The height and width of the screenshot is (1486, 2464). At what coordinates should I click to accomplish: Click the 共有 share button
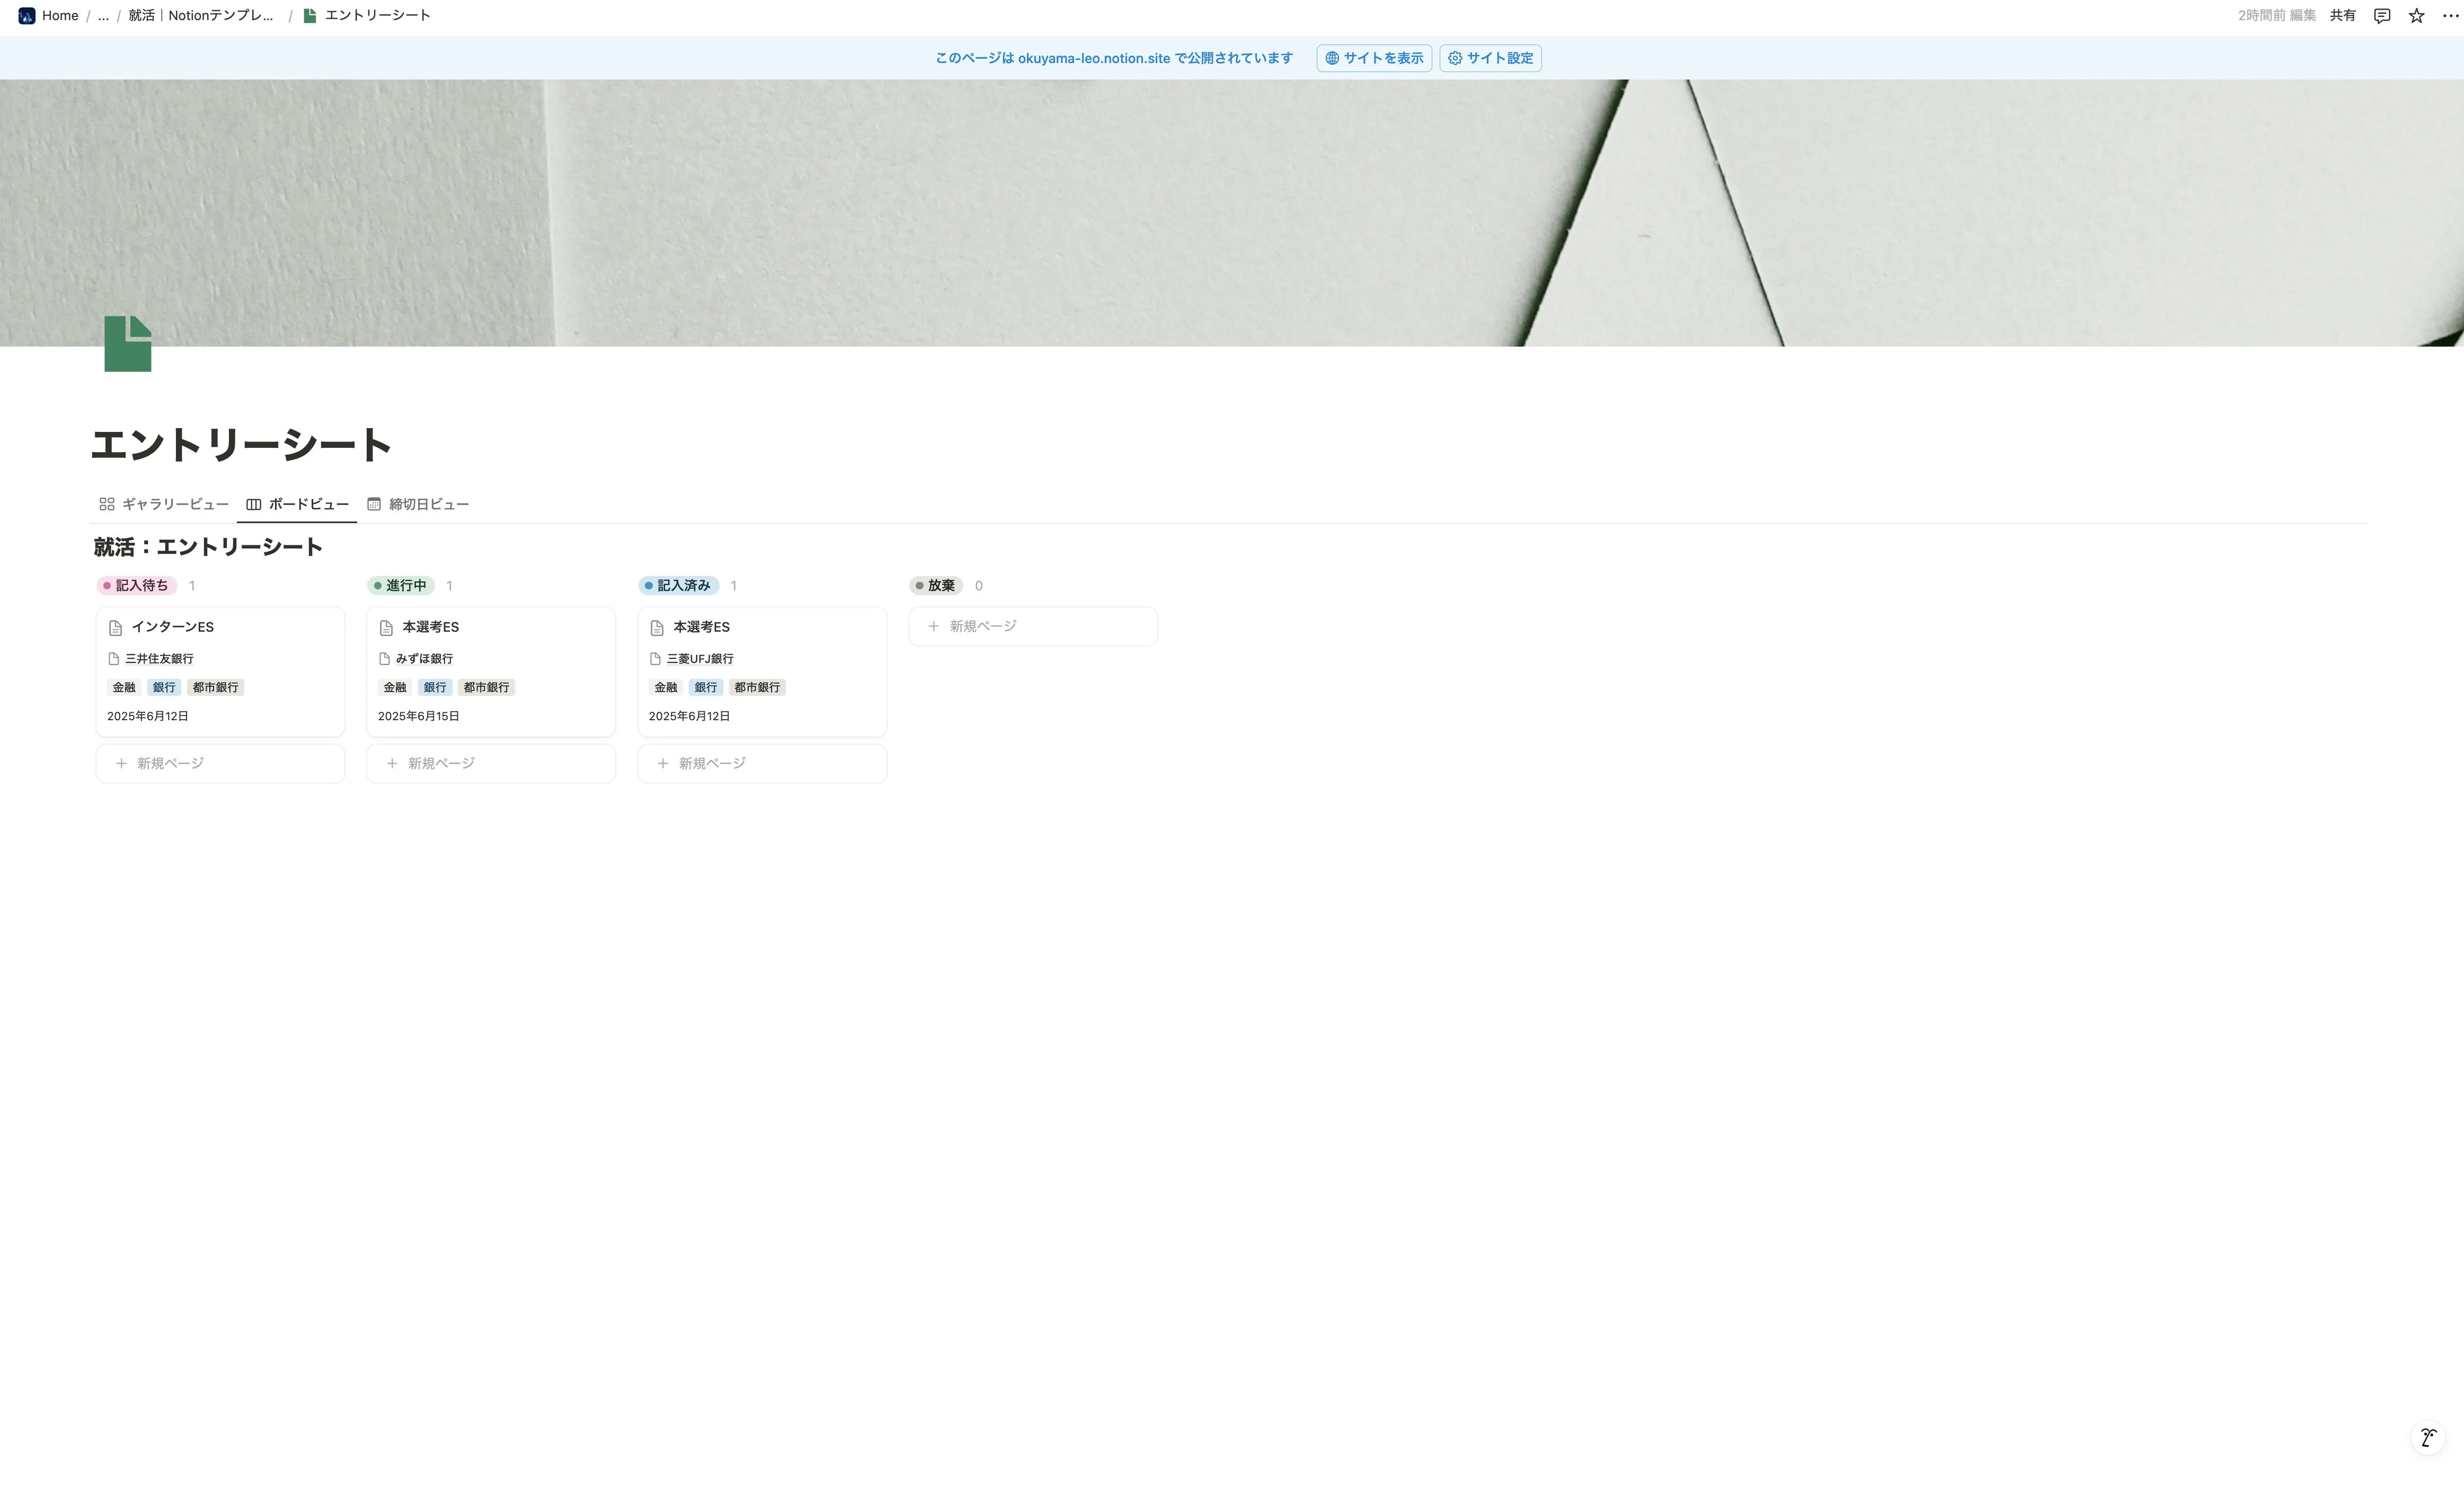[x=2344, y=15]
